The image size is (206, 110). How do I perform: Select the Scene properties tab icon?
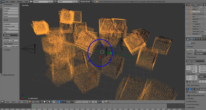(197, 39)
